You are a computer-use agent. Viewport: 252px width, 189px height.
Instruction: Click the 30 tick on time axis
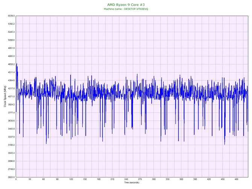(x=30, y=179)
